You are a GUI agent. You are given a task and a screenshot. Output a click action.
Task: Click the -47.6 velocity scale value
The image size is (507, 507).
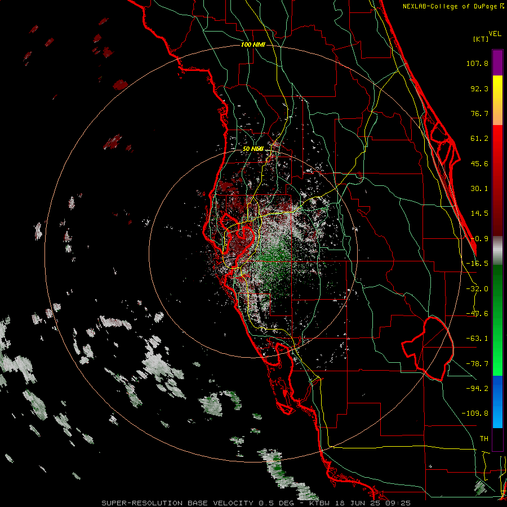[x=477, y=314]
